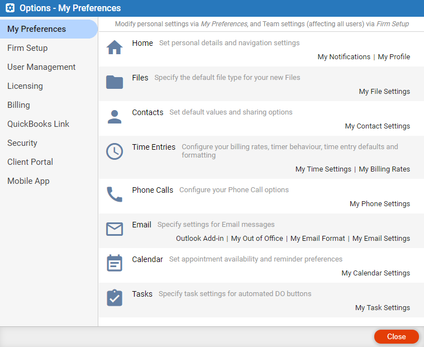Open the Billing section
424x347 pixels.
18,105
